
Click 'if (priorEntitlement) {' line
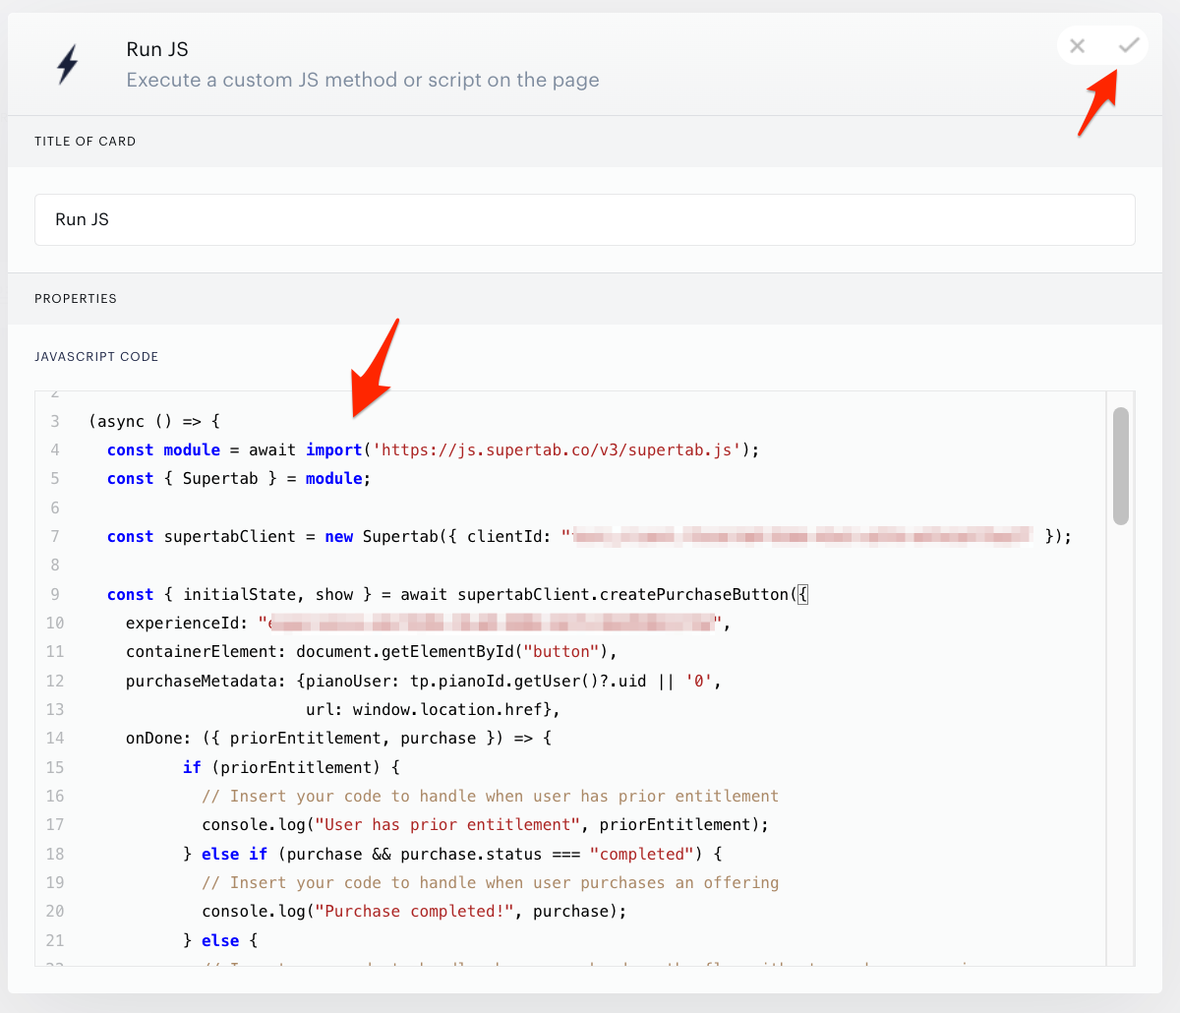[291, 767]
